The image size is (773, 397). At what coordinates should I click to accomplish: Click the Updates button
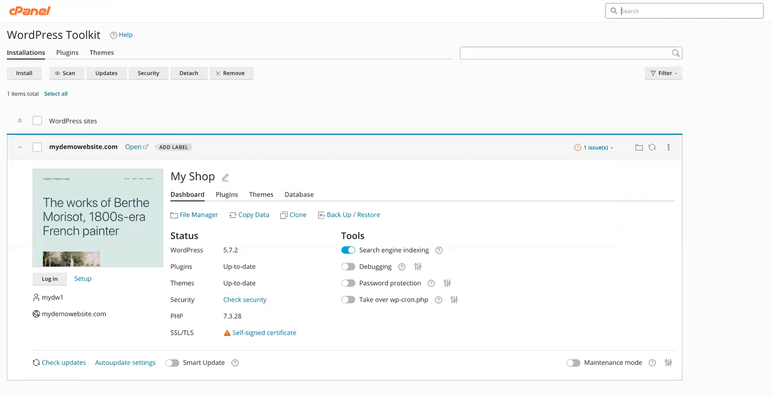click(x=107, y=73)
